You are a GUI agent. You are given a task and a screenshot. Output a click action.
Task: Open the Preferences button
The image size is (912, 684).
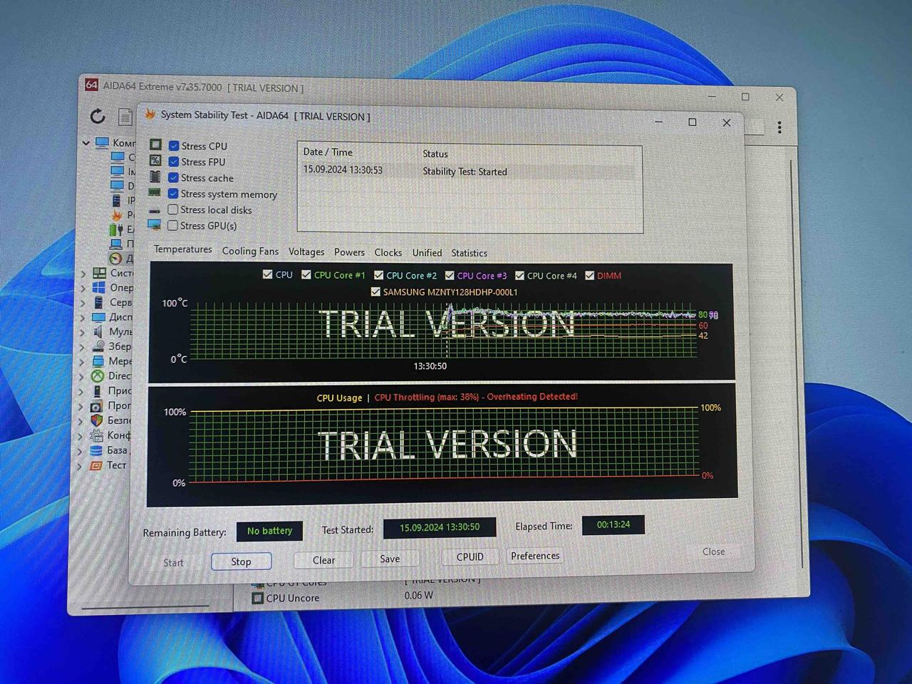(x=535, y=556)
